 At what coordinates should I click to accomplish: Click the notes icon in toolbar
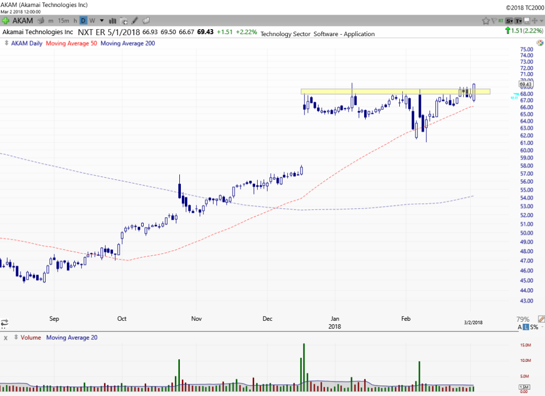coord(146,21)
